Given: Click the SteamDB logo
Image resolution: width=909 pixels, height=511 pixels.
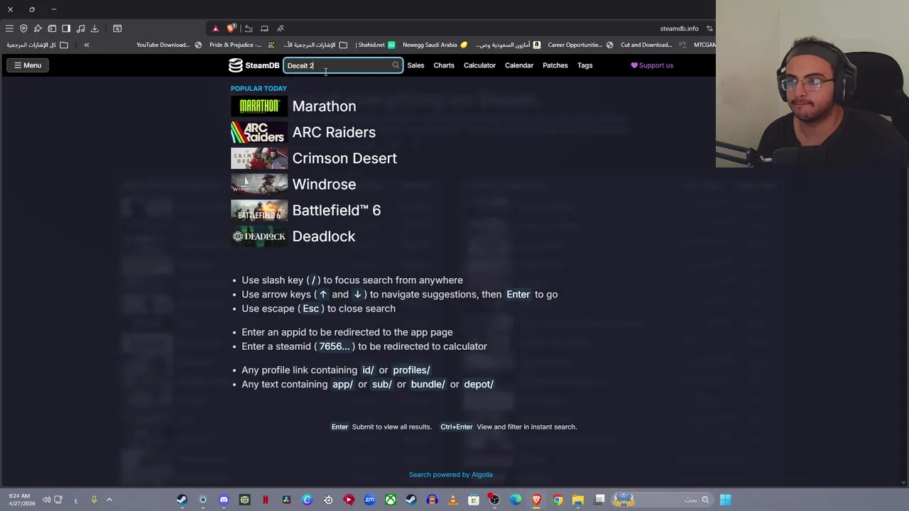Looking at the screenshot, I should point(254,65).
